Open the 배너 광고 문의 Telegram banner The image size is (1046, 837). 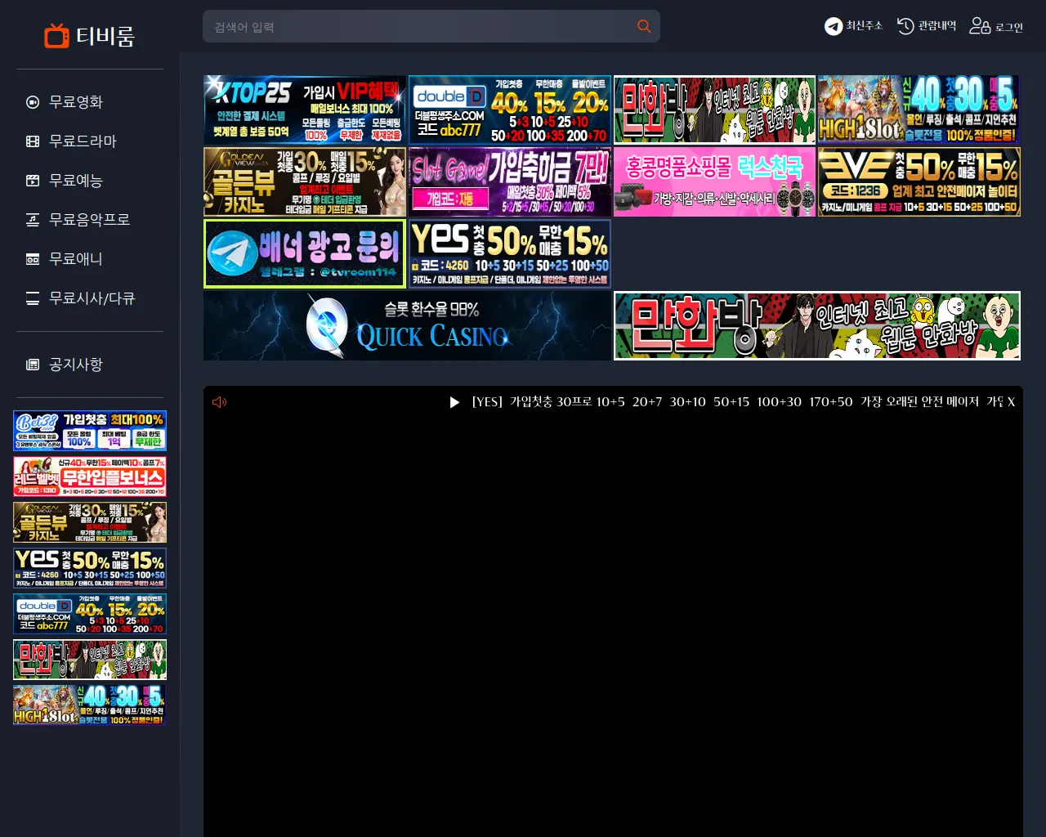(x=305, y=253)
